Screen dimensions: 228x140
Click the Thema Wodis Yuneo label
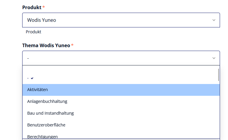tap(46, 45)
